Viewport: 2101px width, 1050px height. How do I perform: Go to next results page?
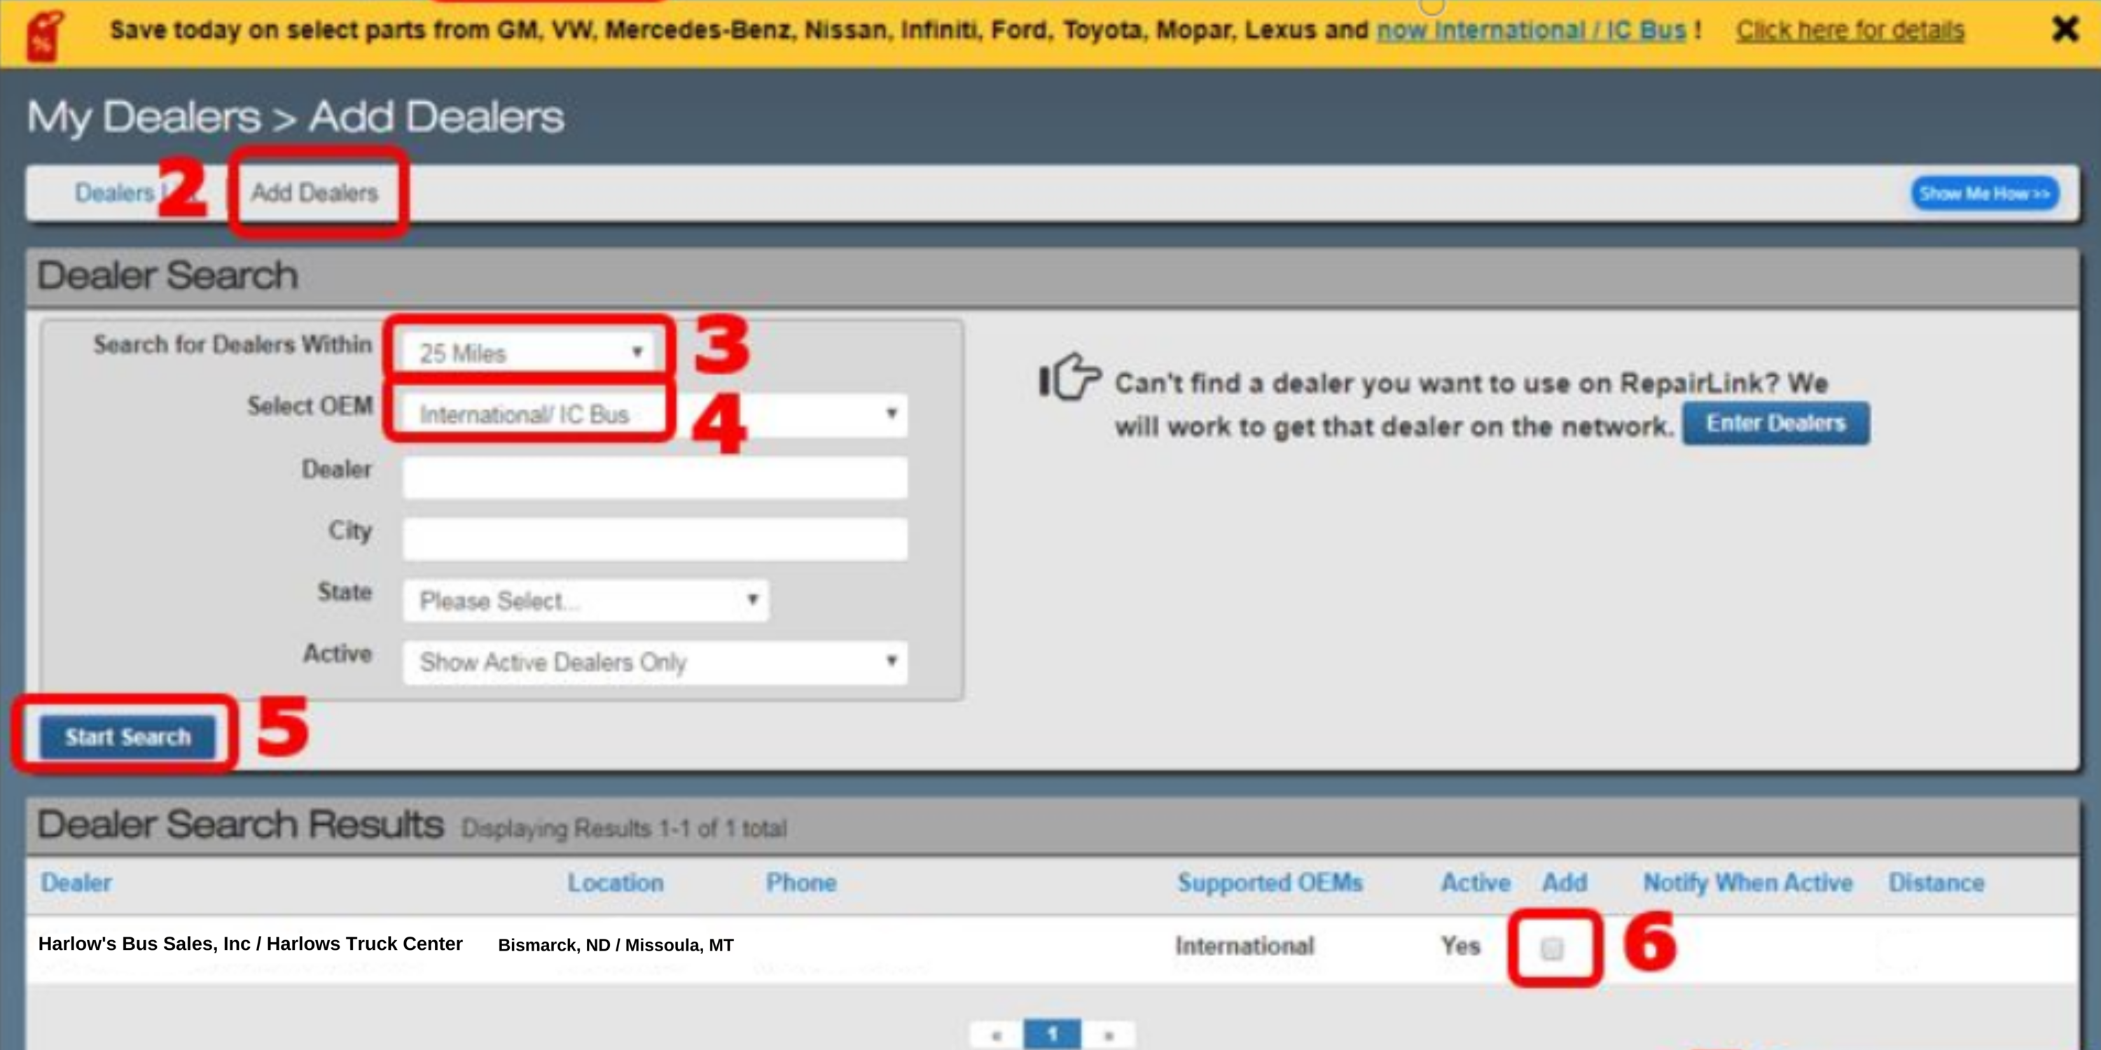coord(1109,1035)
